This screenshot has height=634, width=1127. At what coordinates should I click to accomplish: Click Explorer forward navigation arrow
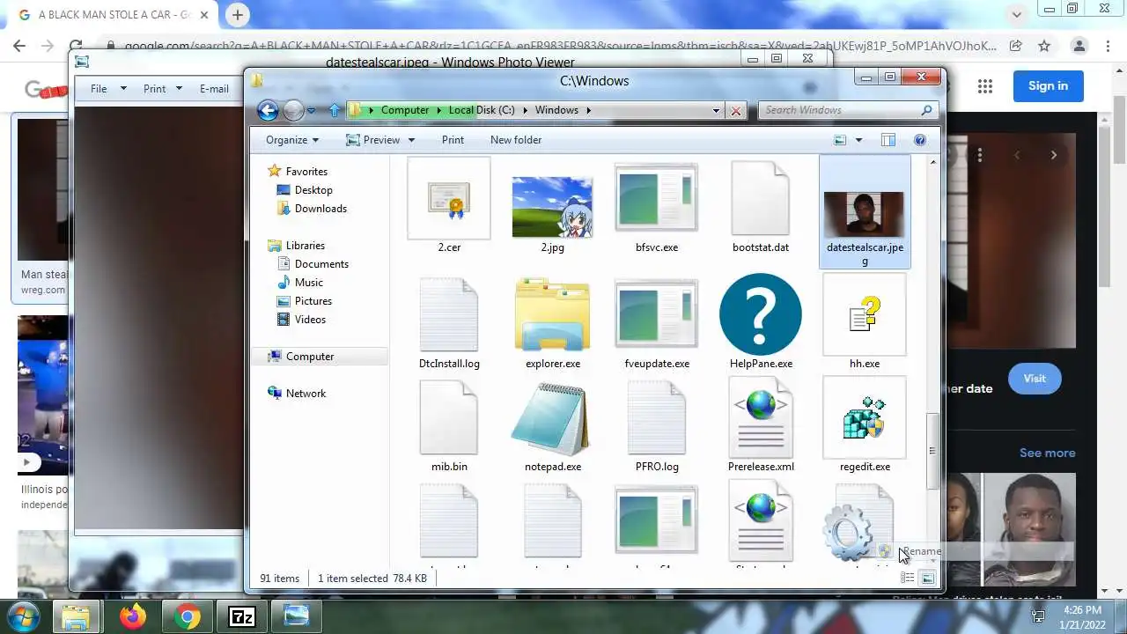(293, 110)
